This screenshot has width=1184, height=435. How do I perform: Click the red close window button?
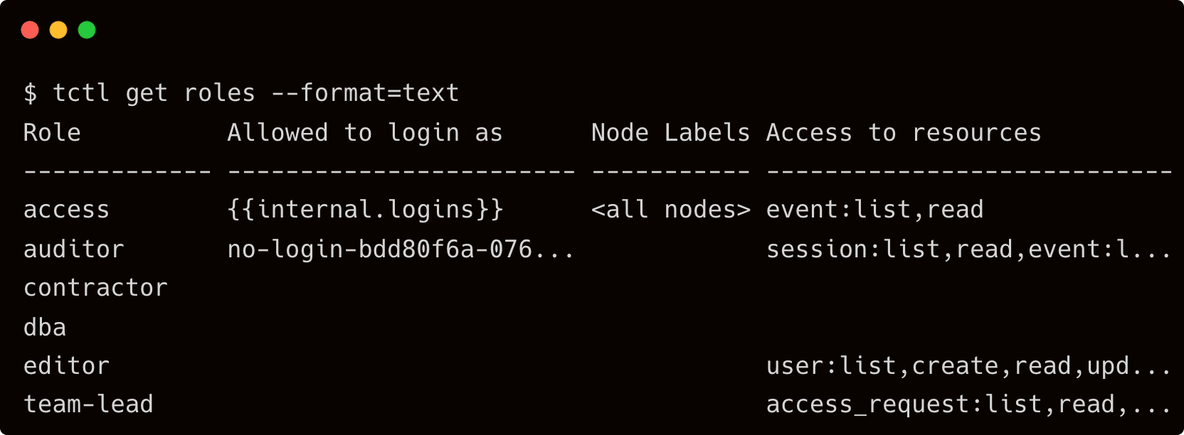coord(30,30)
